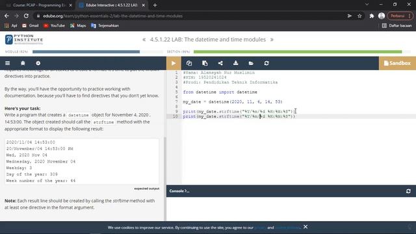Image resolution: width=416 pixels, height=234 pixels.
Task: Click the green section progress bar
Action: pyautogui.click(x=302, y=52)
